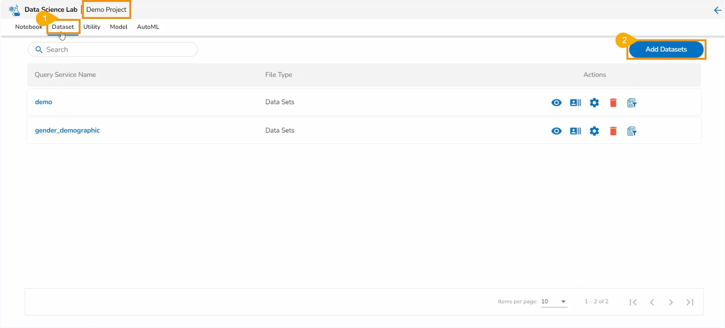Go to the next page

click(x=671, y=302)
